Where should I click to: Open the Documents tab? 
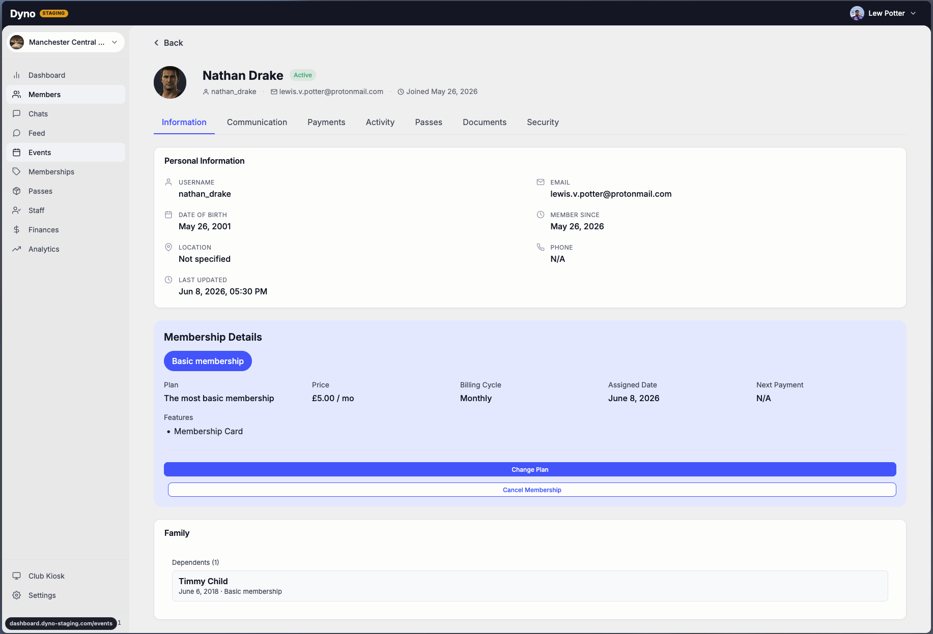485,122
